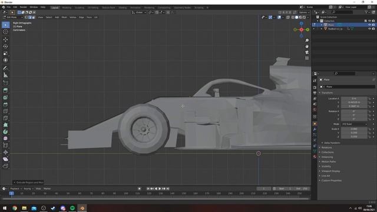The height and width of the screenshot is (212, 377).
Task: Select the Rip Region tool
Action: [5, 166]
